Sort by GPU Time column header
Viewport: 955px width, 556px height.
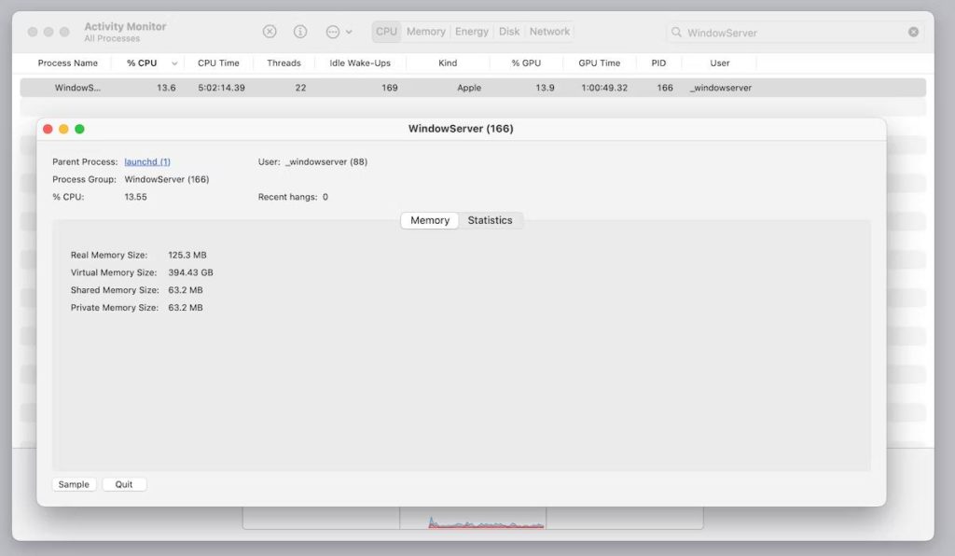(600, 63)
